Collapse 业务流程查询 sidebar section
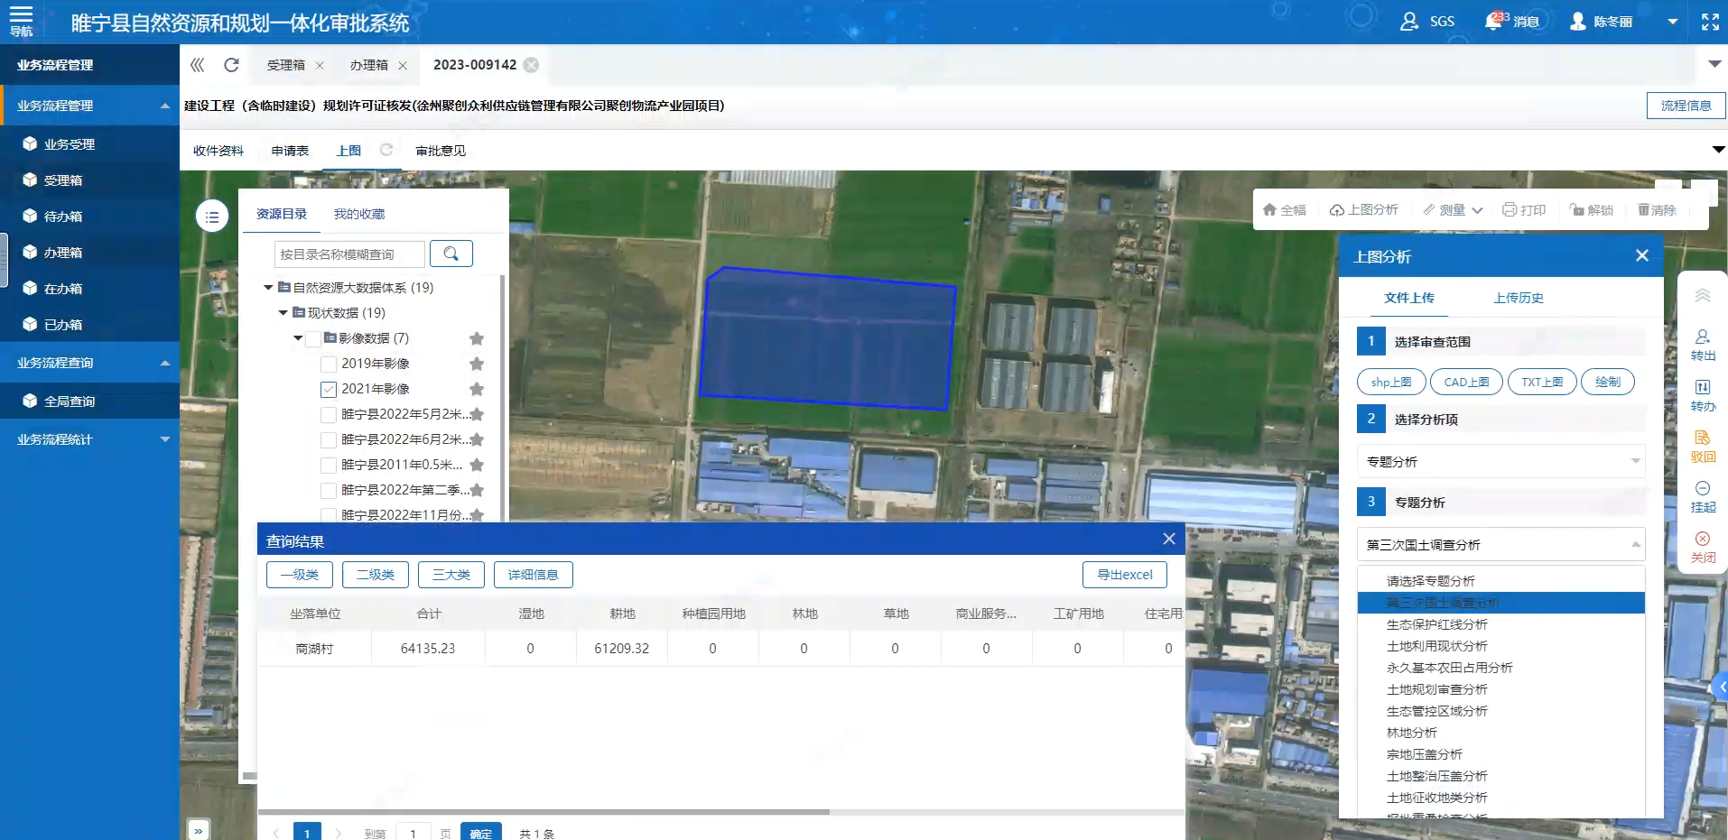 [x=165, y=363]
